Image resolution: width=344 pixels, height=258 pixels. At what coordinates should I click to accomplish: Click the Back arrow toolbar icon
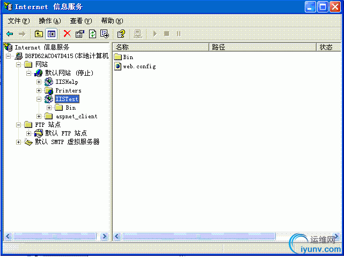[x=10, y=34]
